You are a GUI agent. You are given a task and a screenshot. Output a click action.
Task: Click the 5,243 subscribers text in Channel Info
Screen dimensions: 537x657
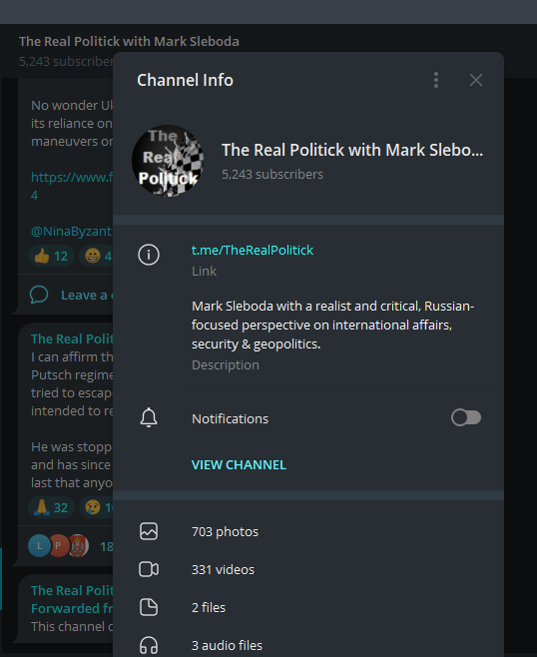click(272, 175)
